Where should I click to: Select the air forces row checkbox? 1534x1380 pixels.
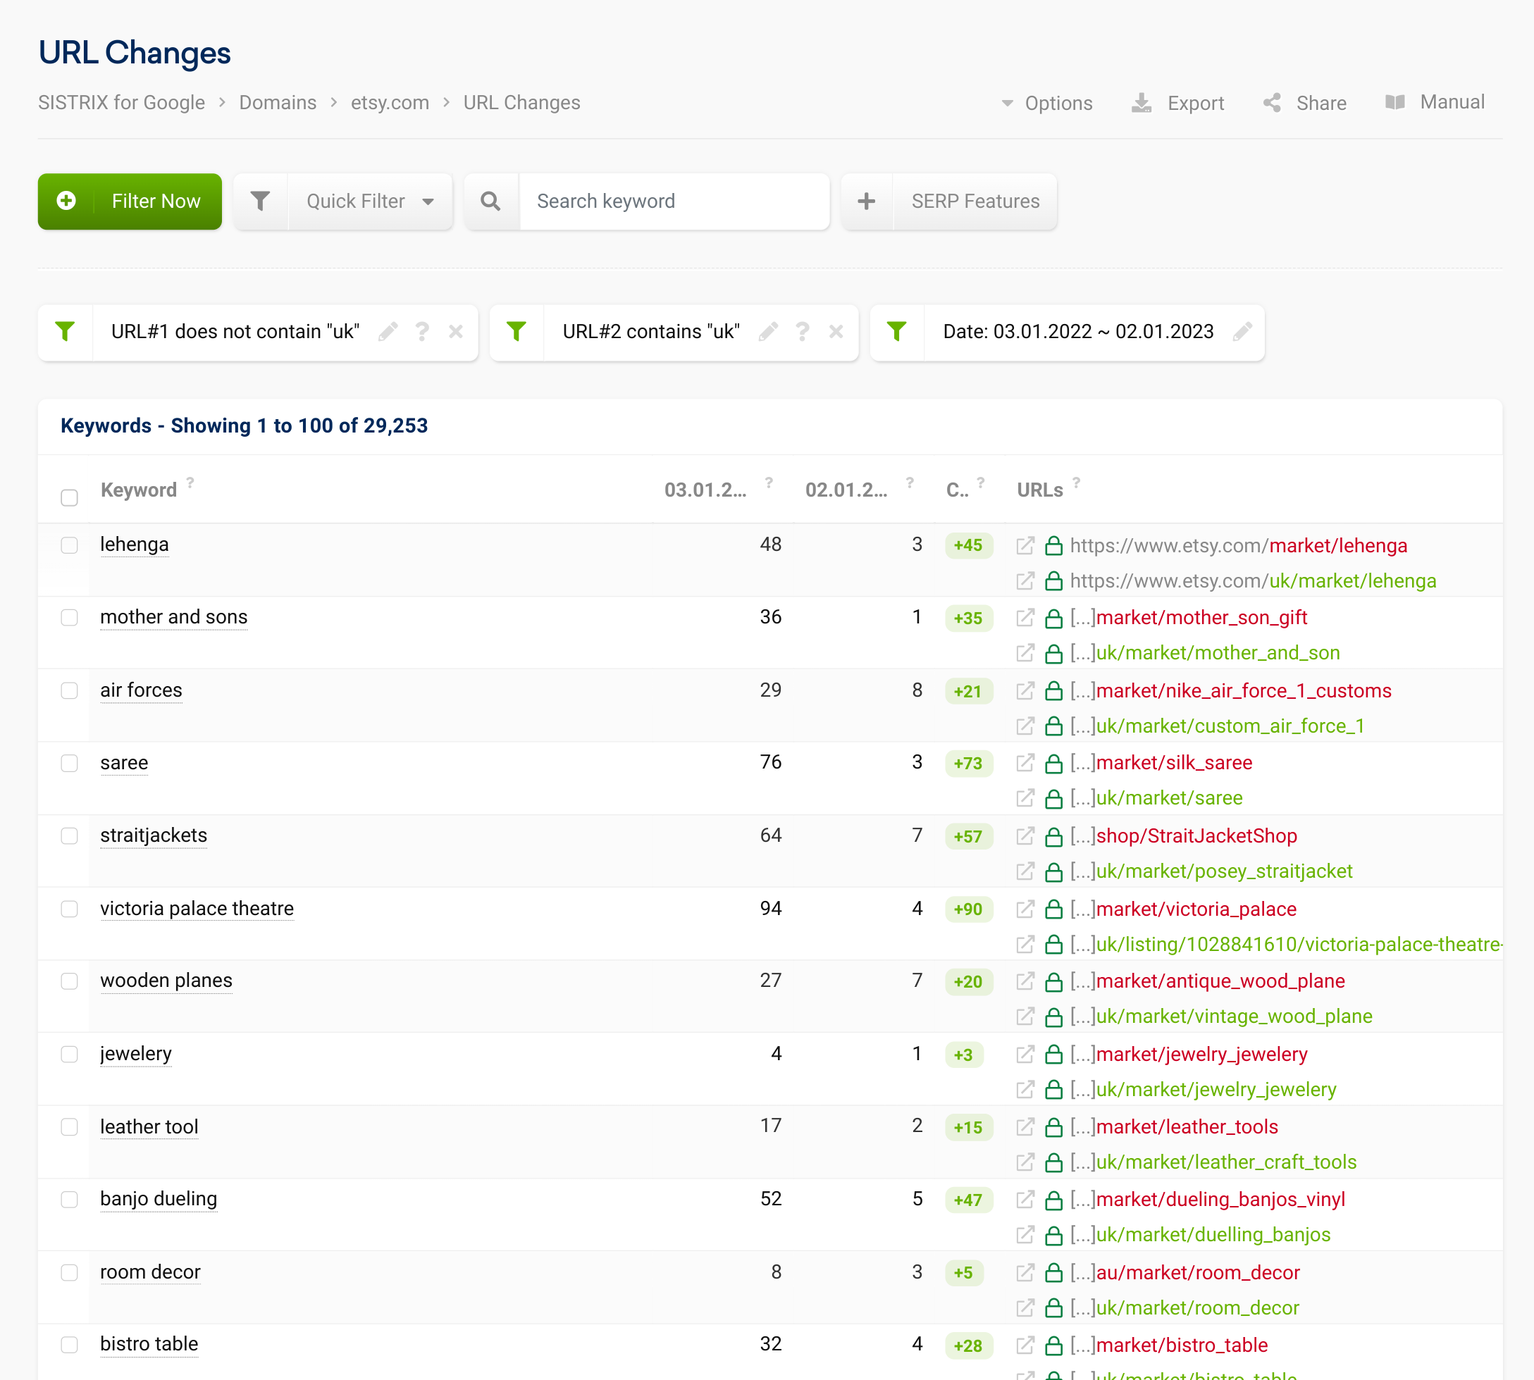point(70,691)
